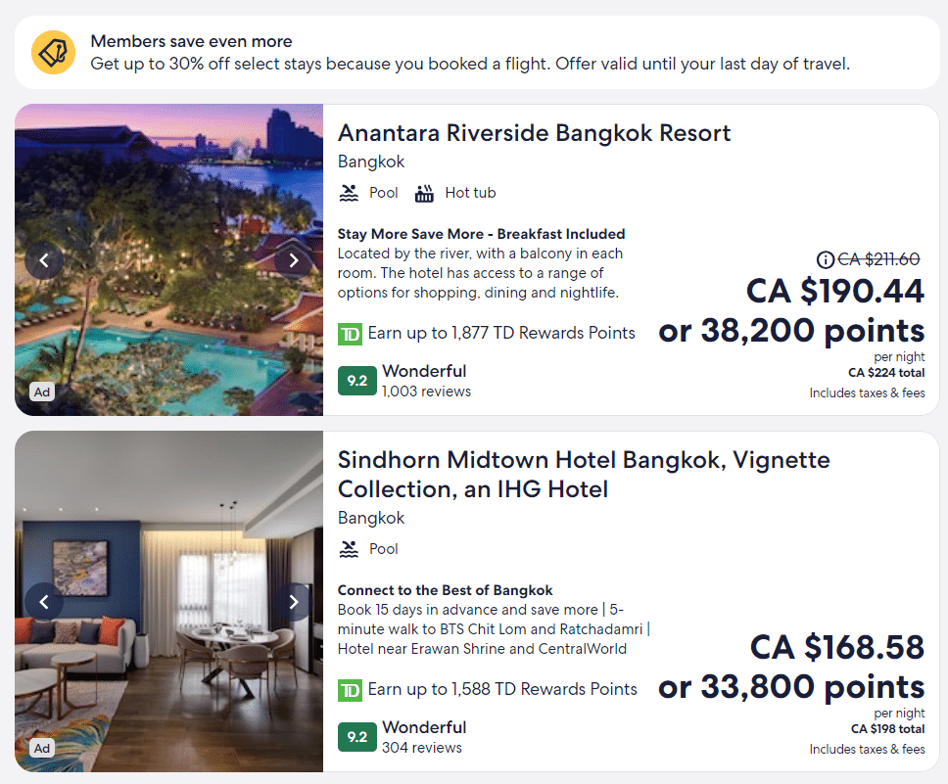Click the Hot tub amenity icon
948x784 pixels.
point(424,193)
